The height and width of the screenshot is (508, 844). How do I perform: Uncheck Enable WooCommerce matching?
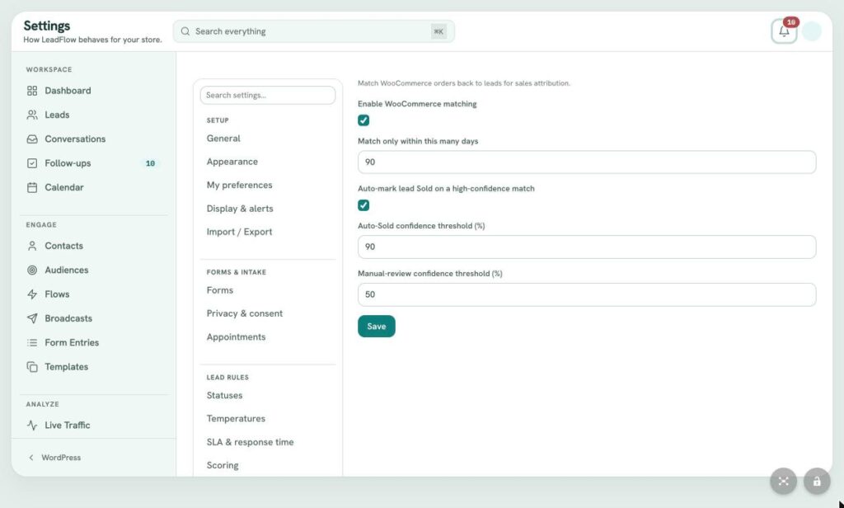pos(363,120)
